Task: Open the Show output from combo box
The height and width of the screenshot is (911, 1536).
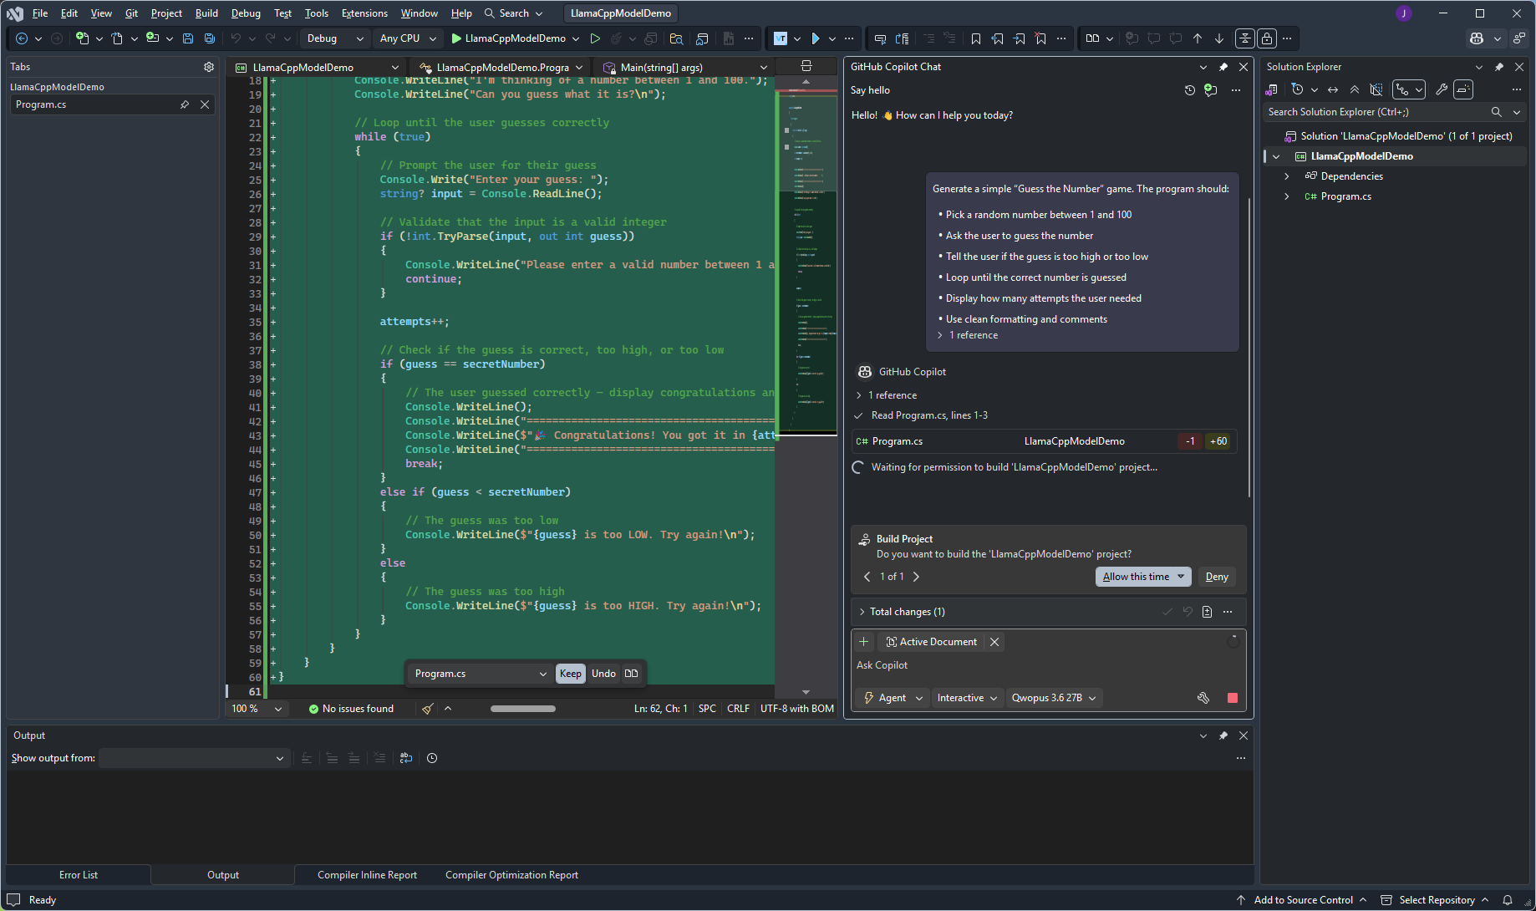Action: pos(194,758)
